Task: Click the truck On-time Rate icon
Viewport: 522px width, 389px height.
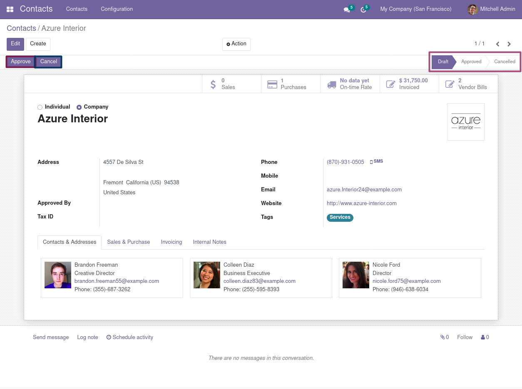Action: coord(332,84)
